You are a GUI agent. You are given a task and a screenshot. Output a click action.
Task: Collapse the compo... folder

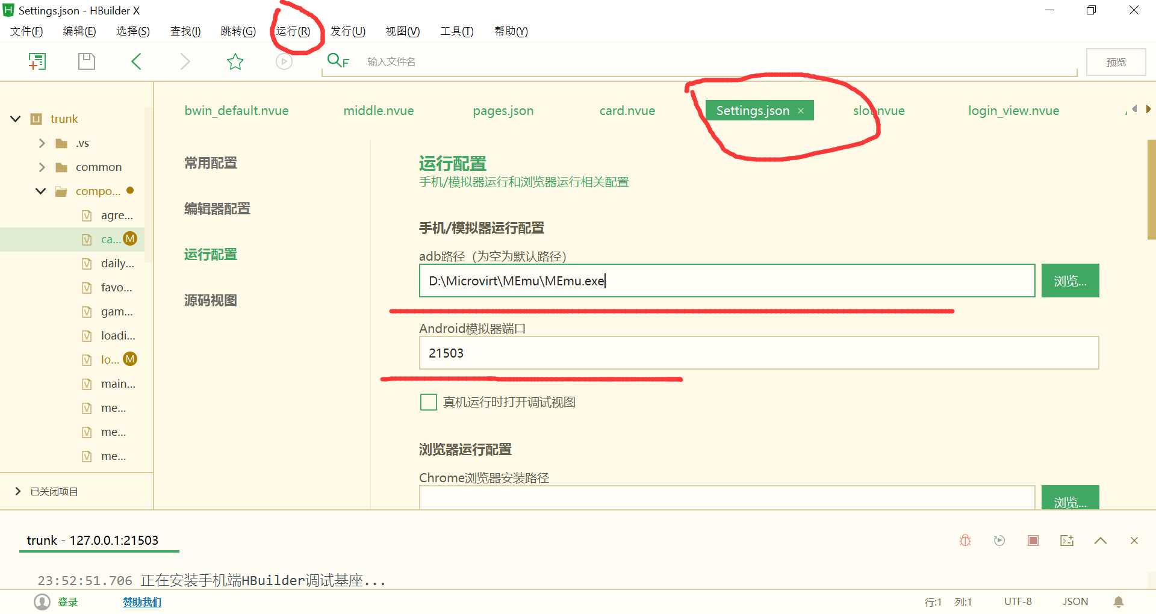(x=40, y=191)
